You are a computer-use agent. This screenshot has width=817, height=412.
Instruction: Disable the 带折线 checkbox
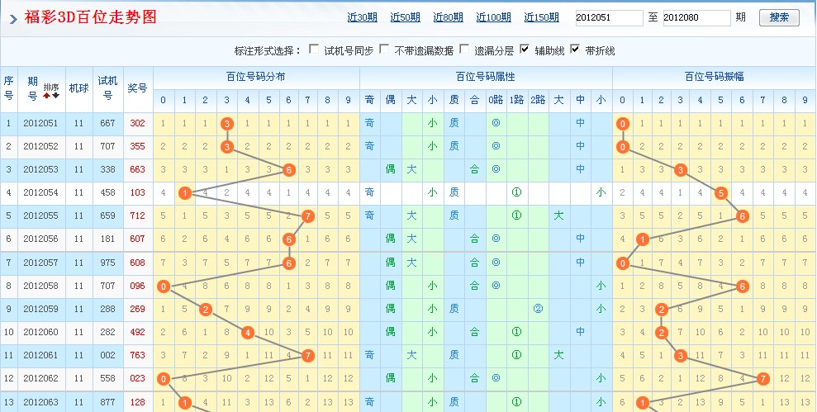click(575, 49)
